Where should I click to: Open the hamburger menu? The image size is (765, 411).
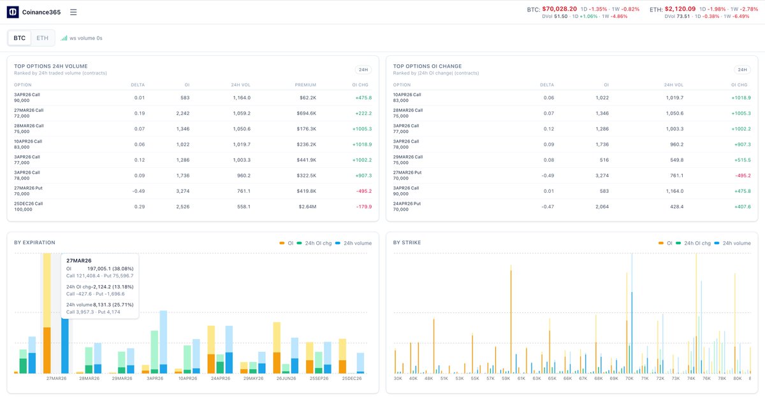tap(73, 12)
